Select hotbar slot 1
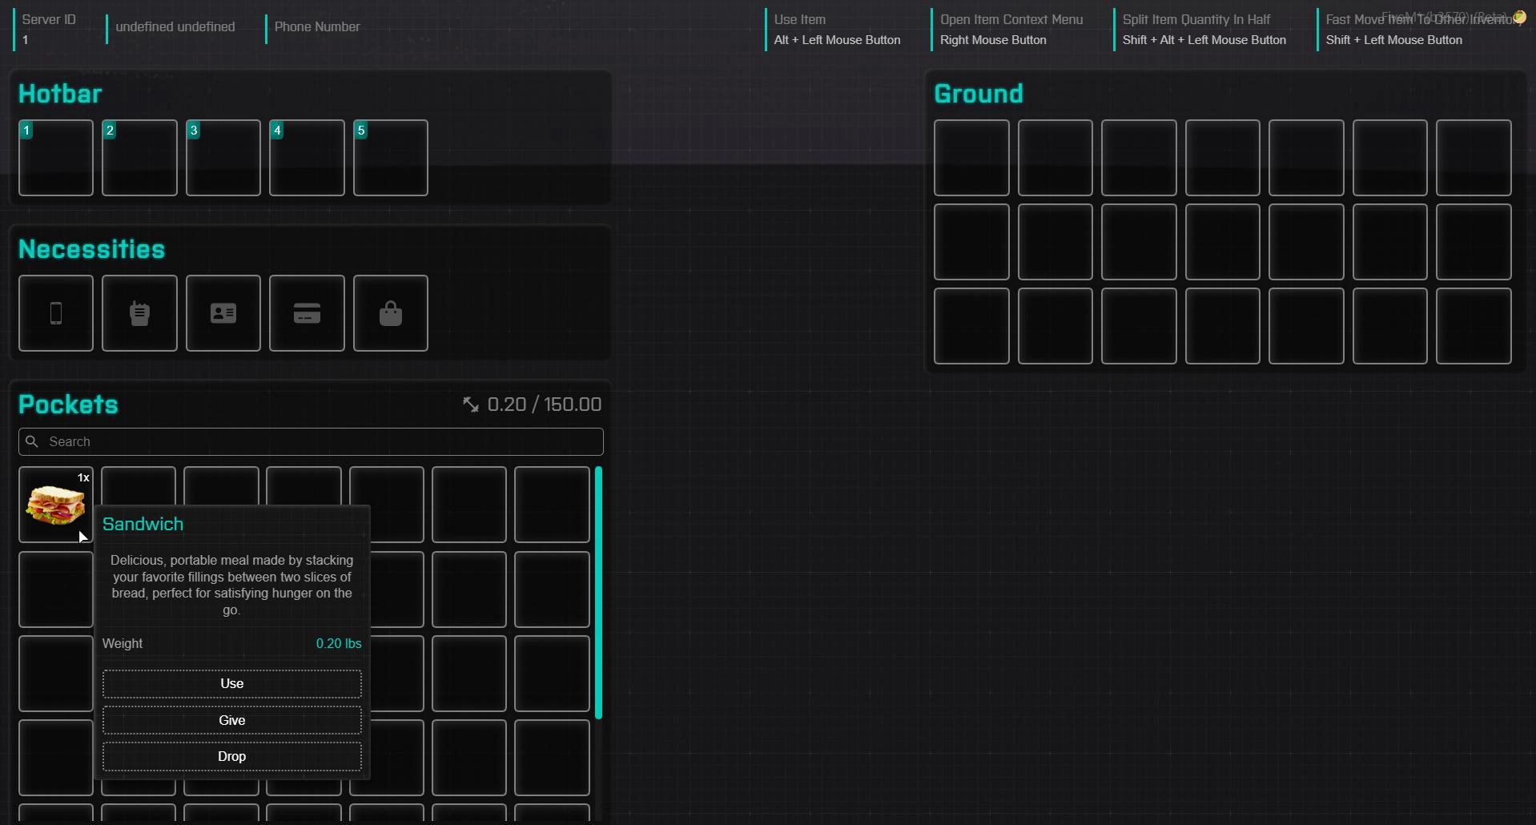1536x825 pixels. coord(56,158)
